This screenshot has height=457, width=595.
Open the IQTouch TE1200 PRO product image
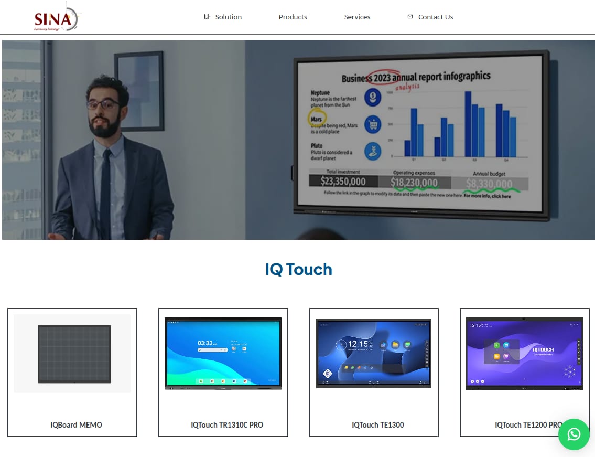click(524, 353)
